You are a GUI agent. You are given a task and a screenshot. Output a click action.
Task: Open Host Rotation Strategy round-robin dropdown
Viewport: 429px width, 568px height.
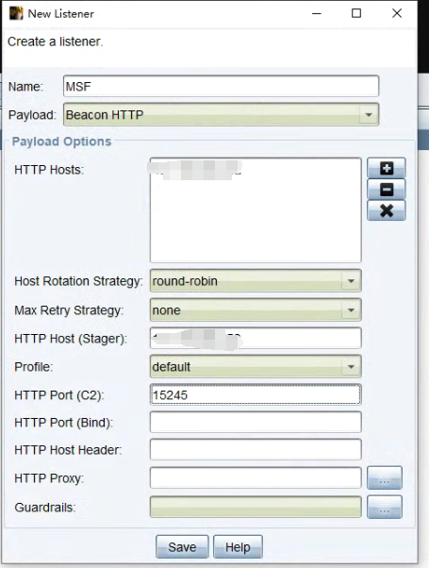[x=256, y=281]
